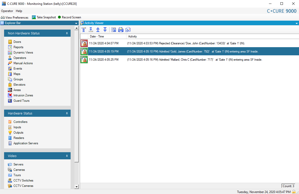
Task: Take a snapshot of the screen
Action: click(44, 17)
